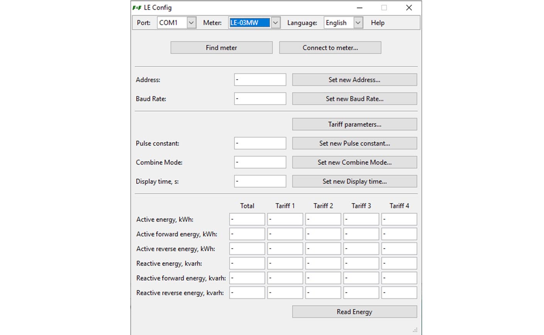
Task: Open Tariff parameters settings
Action: coord(354,124)
